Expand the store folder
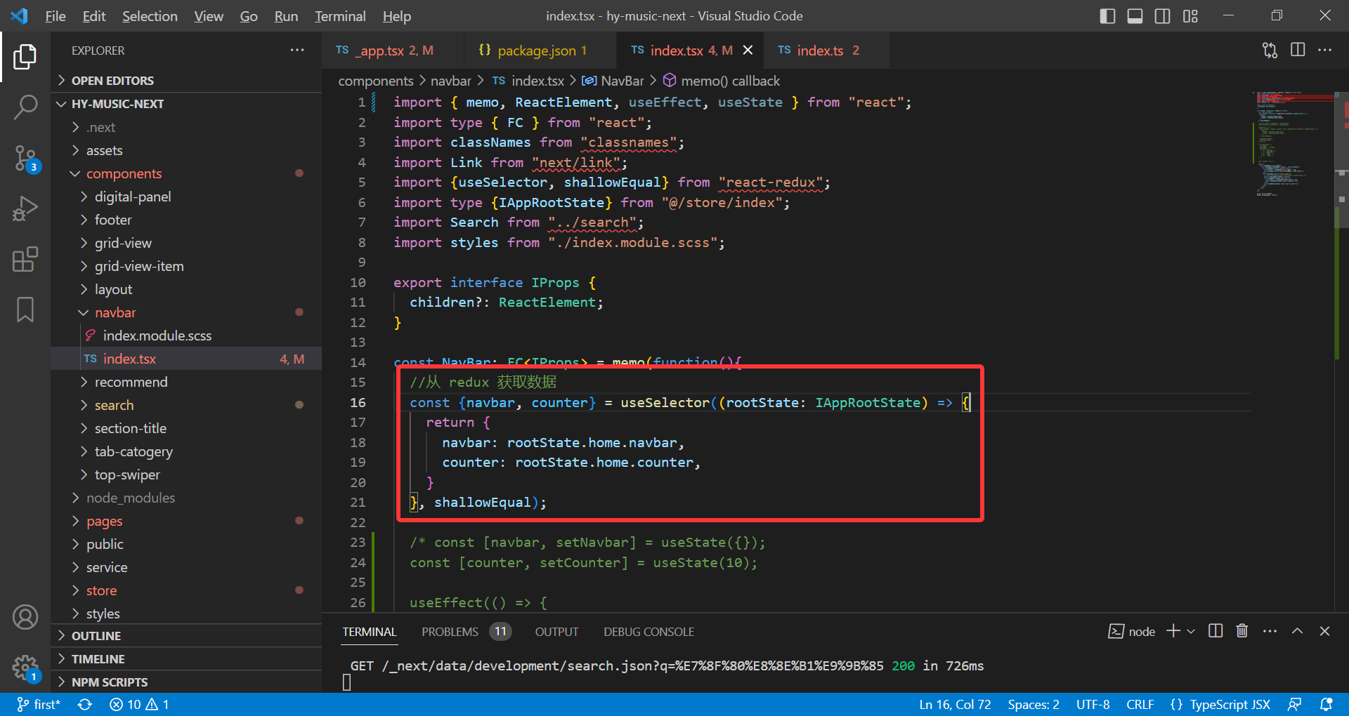 pyautogui.click(x=186, y=590)
